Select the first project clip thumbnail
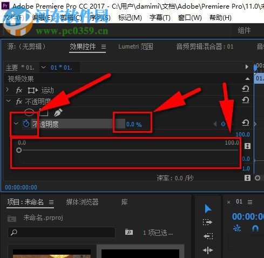The width and height of the screenshot is (264, 258). click(52, 253)
